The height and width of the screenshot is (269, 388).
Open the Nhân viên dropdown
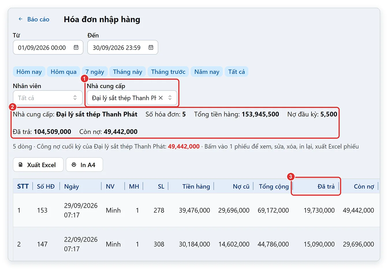click(48, 98)
